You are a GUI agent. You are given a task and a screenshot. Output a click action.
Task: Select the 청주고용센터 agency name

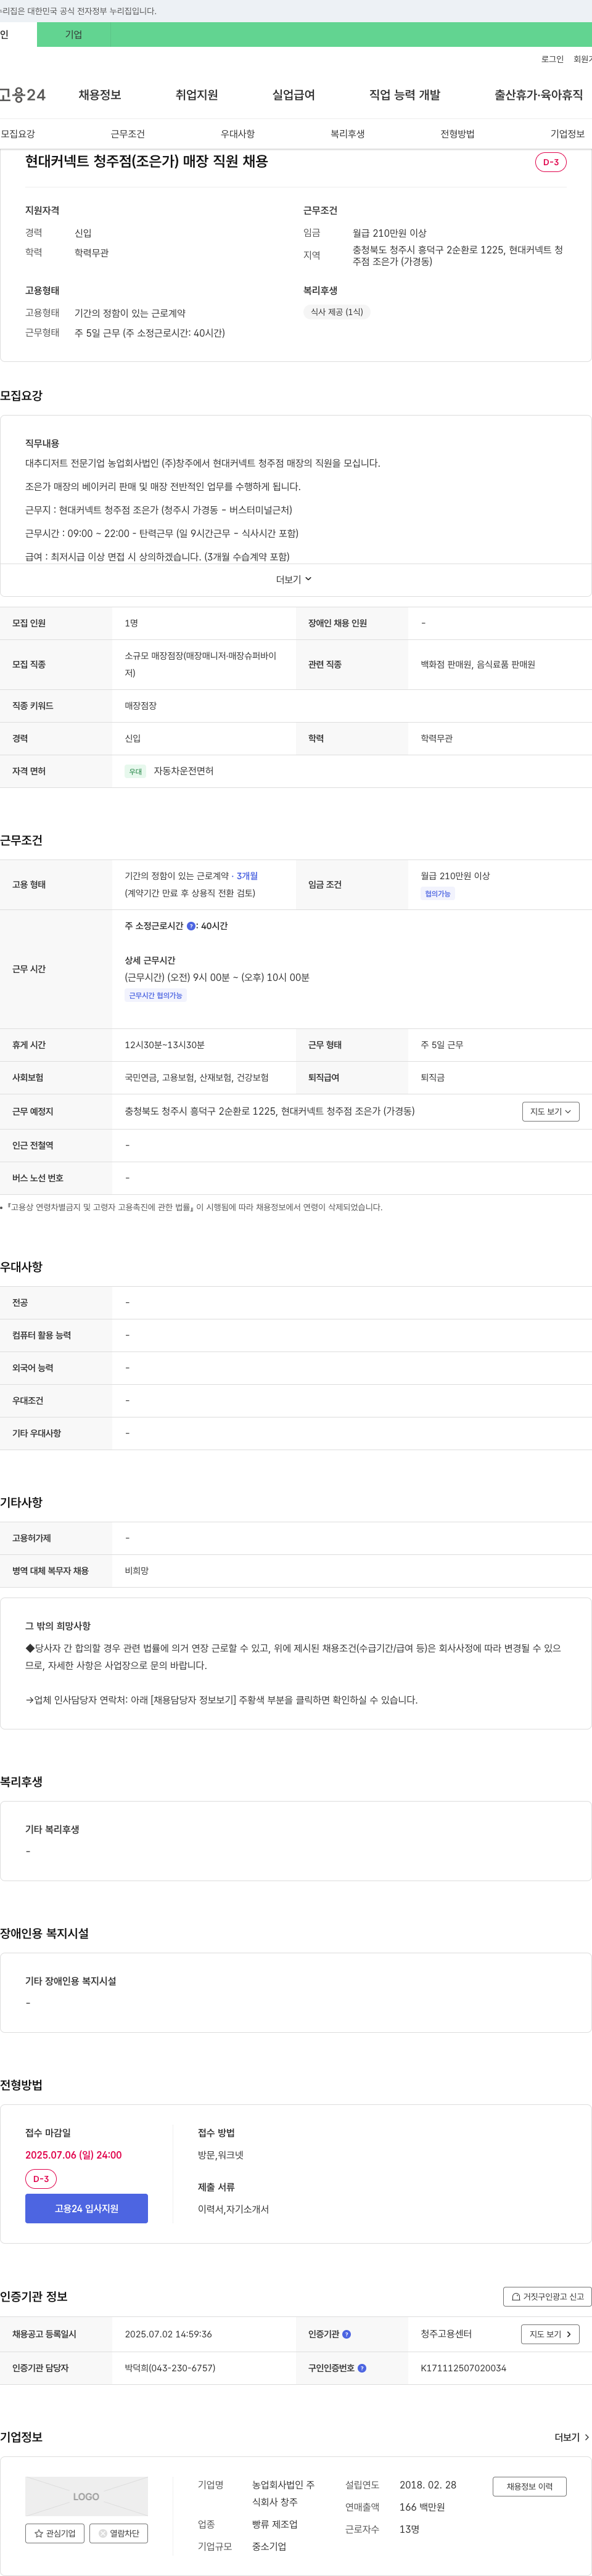446,2334
